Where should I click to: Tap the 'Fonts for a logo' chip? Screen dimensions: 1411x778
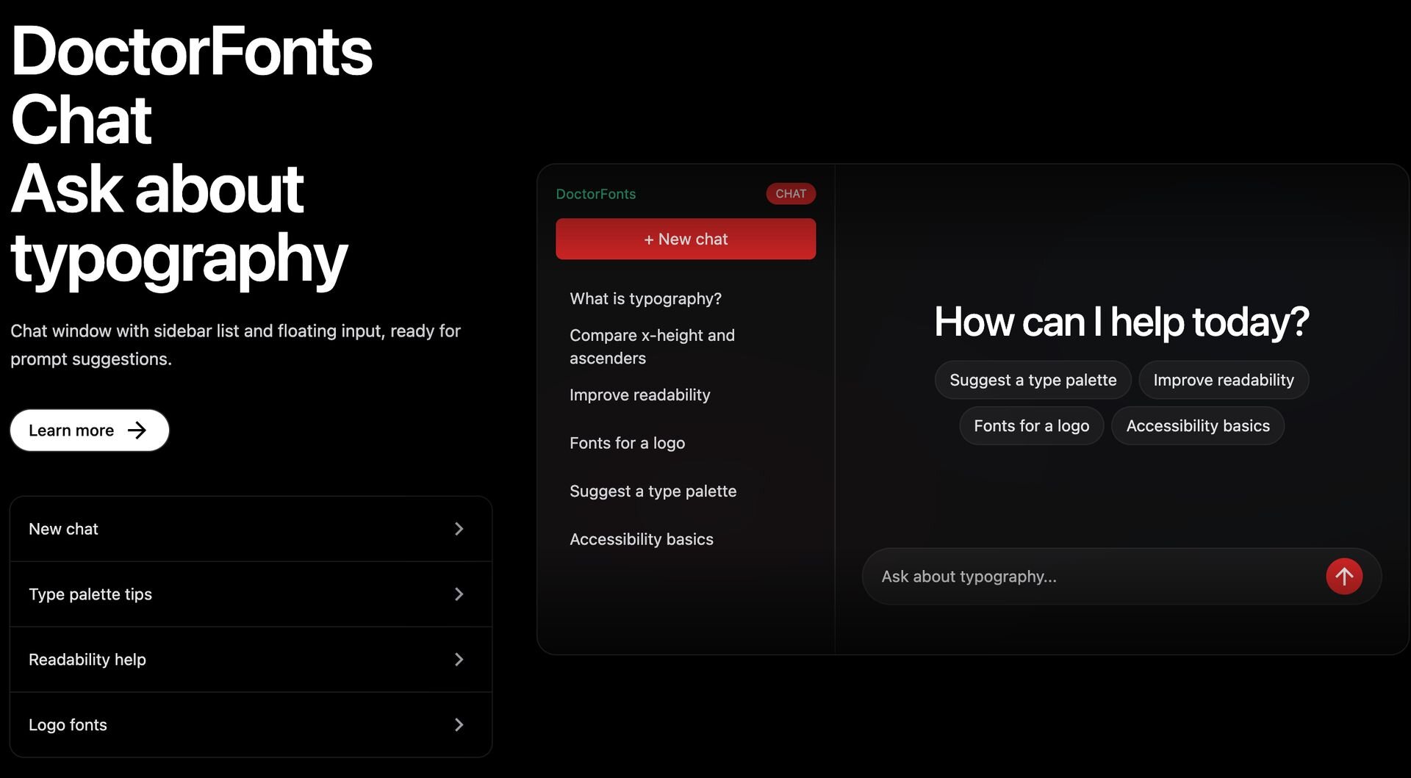click(x=1031, y=426)
